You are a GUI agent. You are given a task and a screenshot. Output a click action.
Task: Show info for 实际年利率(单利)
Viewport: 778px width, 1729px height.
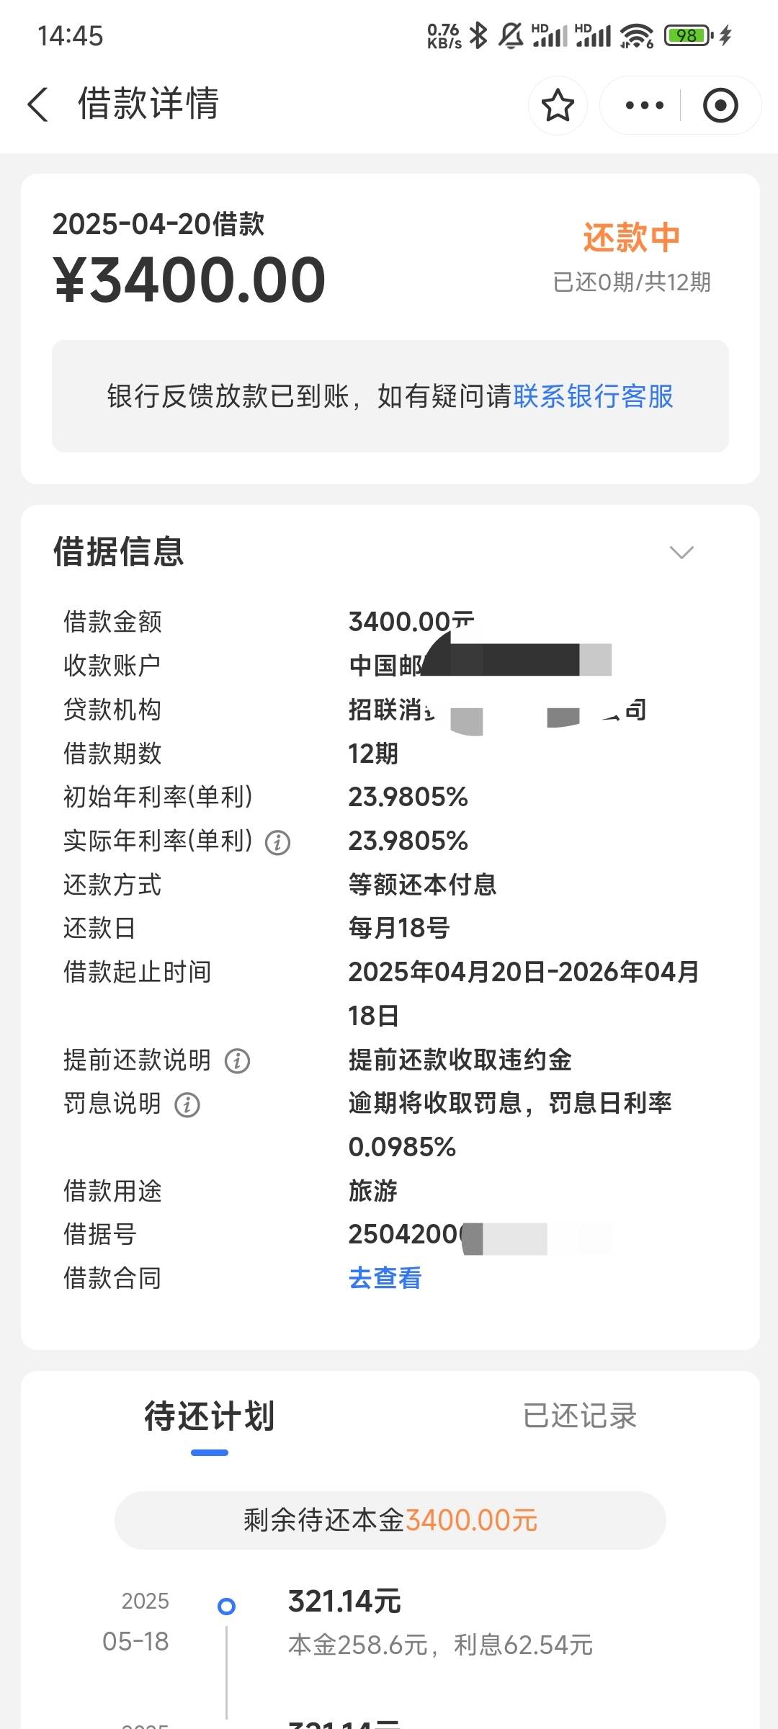tap(278, 842)
